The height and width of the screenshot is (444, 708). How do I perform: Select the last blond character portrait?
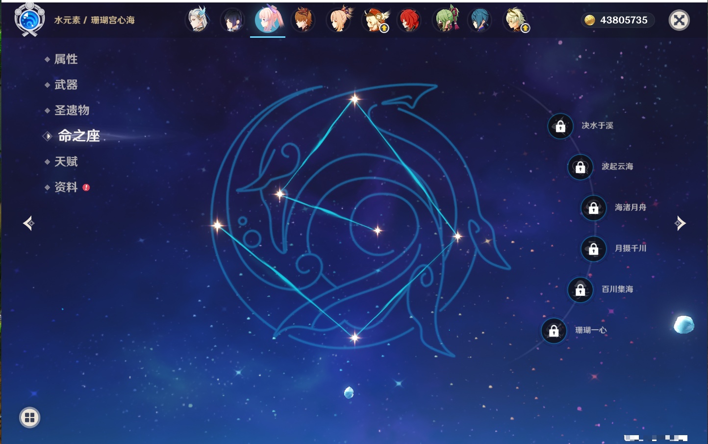pos(515,20)
